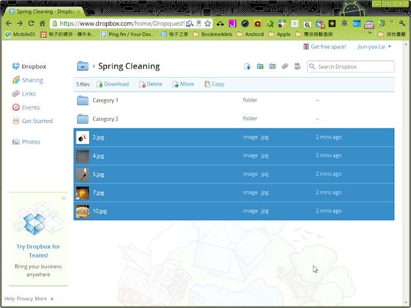Screen dimensions: 411x308
Task: Click the 4.jpg thumbnail
Action: 83,156
